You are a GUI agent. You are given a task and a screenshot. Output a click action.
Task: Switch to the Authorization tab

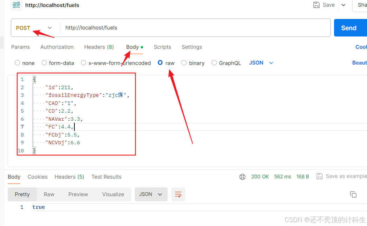click(x=57, y=47)
